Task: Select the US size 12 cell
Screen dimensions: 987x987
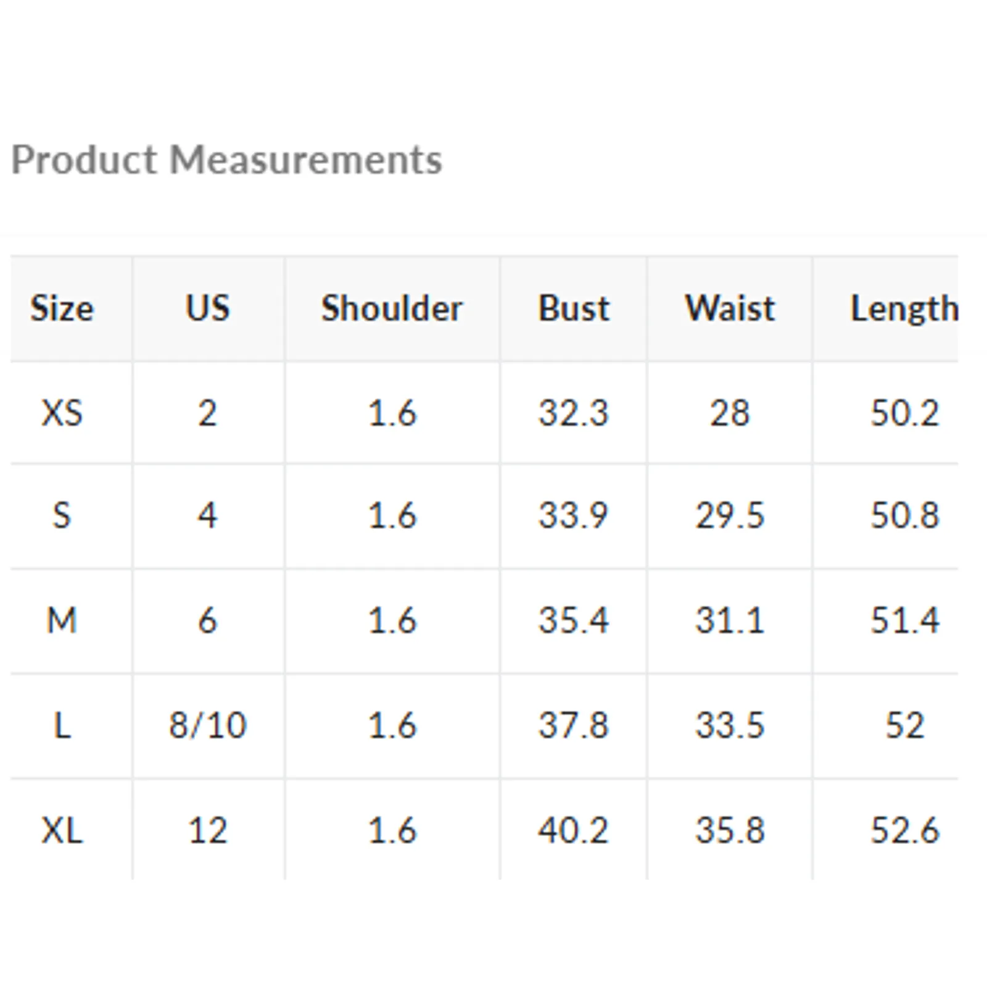Action: click(208, 830)
